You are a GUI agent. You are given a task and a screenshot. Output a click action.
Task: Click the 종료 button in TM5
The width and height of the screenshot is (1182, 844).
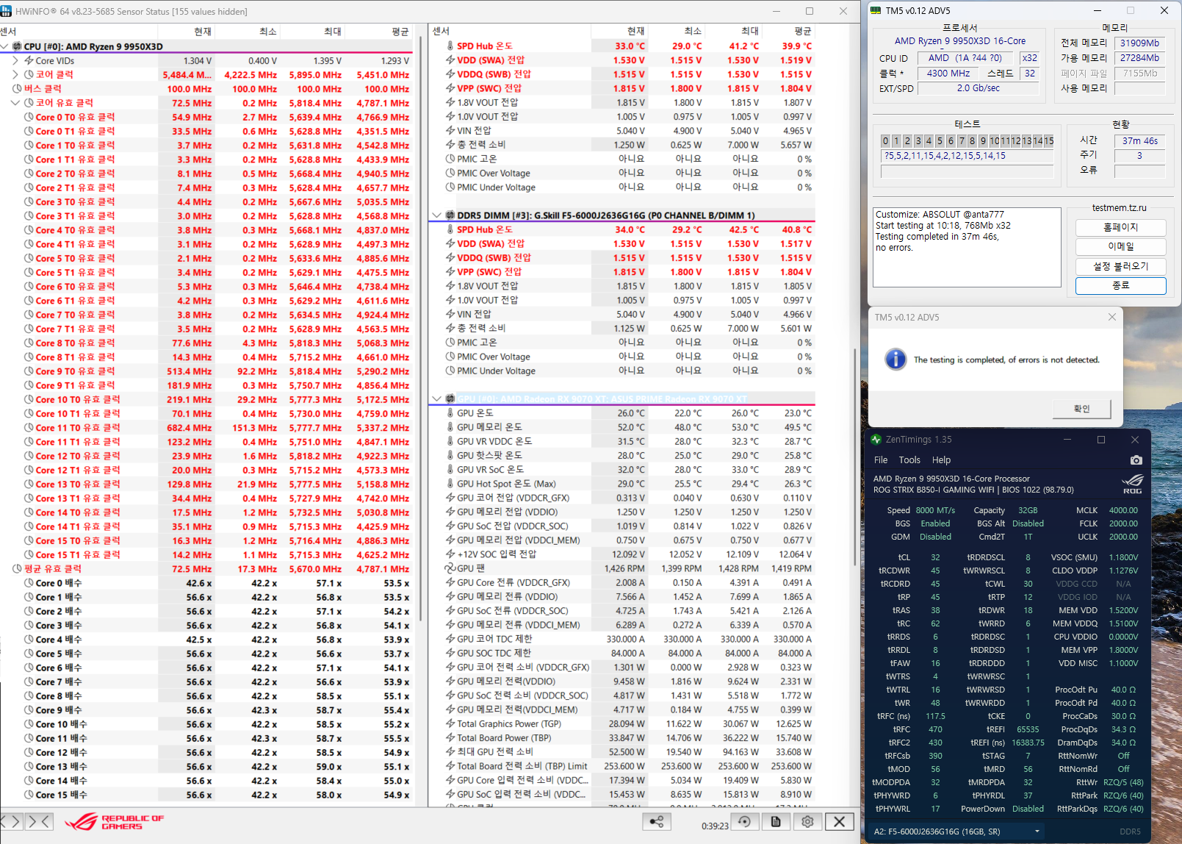click(x=1120, y=285)
